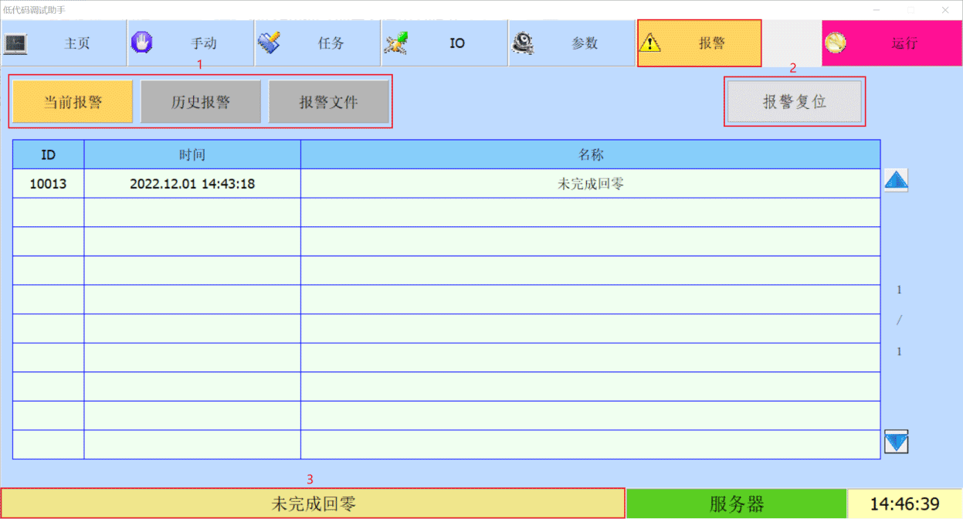Click the IO tab's connector icon

[396, 43]
